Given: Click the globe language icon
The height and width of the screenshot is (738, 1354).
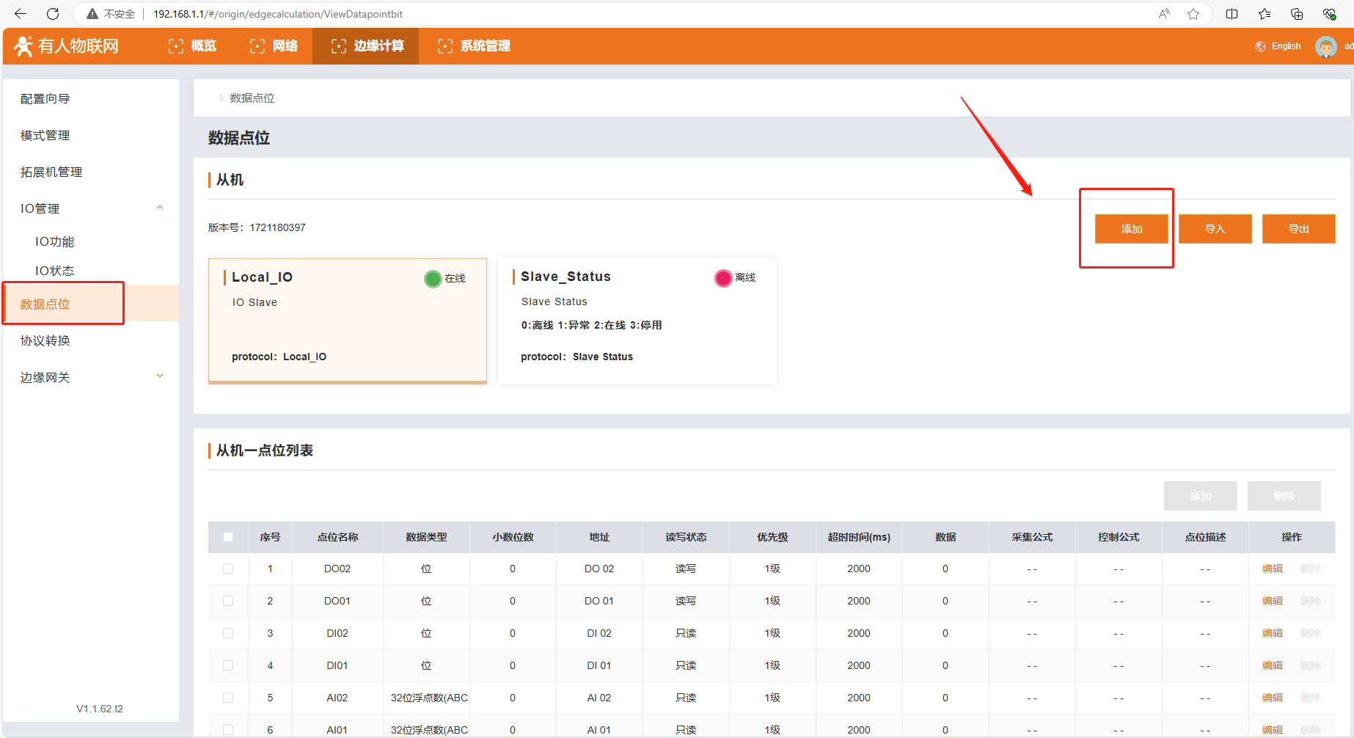Looking at the screenshot, I should pos(1260,46).
